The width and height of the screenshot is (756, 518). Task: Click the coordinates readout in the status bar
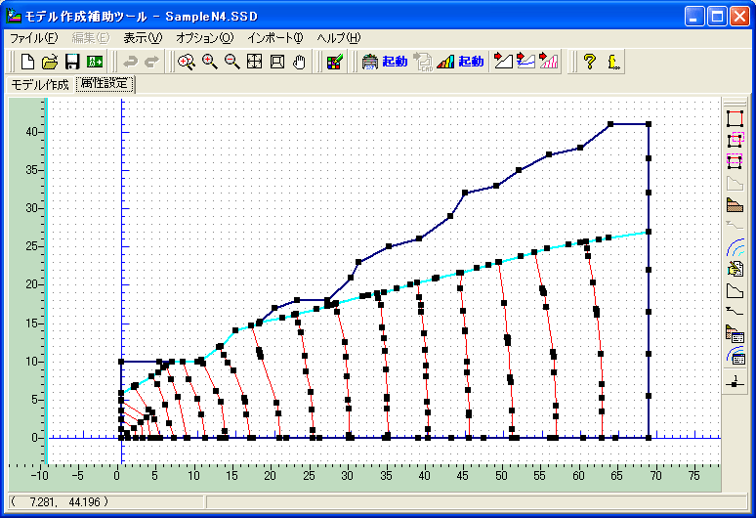pos(106,502)
